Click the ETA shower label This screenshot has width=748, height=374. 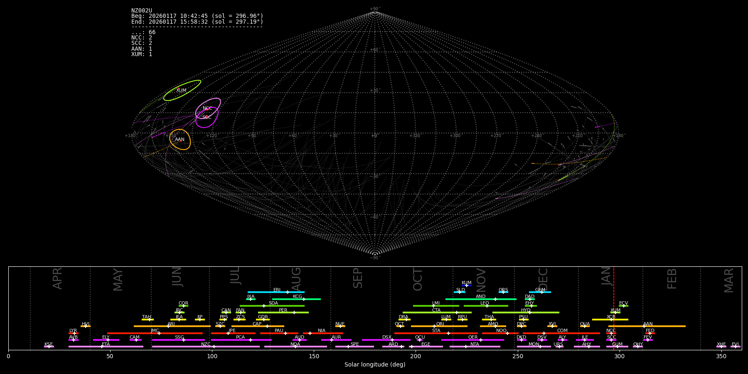tap(106, 344)
